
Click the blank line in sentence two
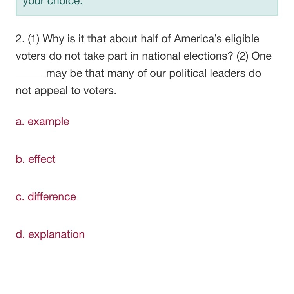[x=29, y=76]
